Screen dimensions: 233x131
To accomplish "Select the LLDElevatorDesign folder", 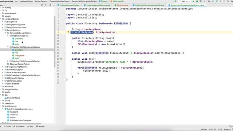I will point(15,78).
